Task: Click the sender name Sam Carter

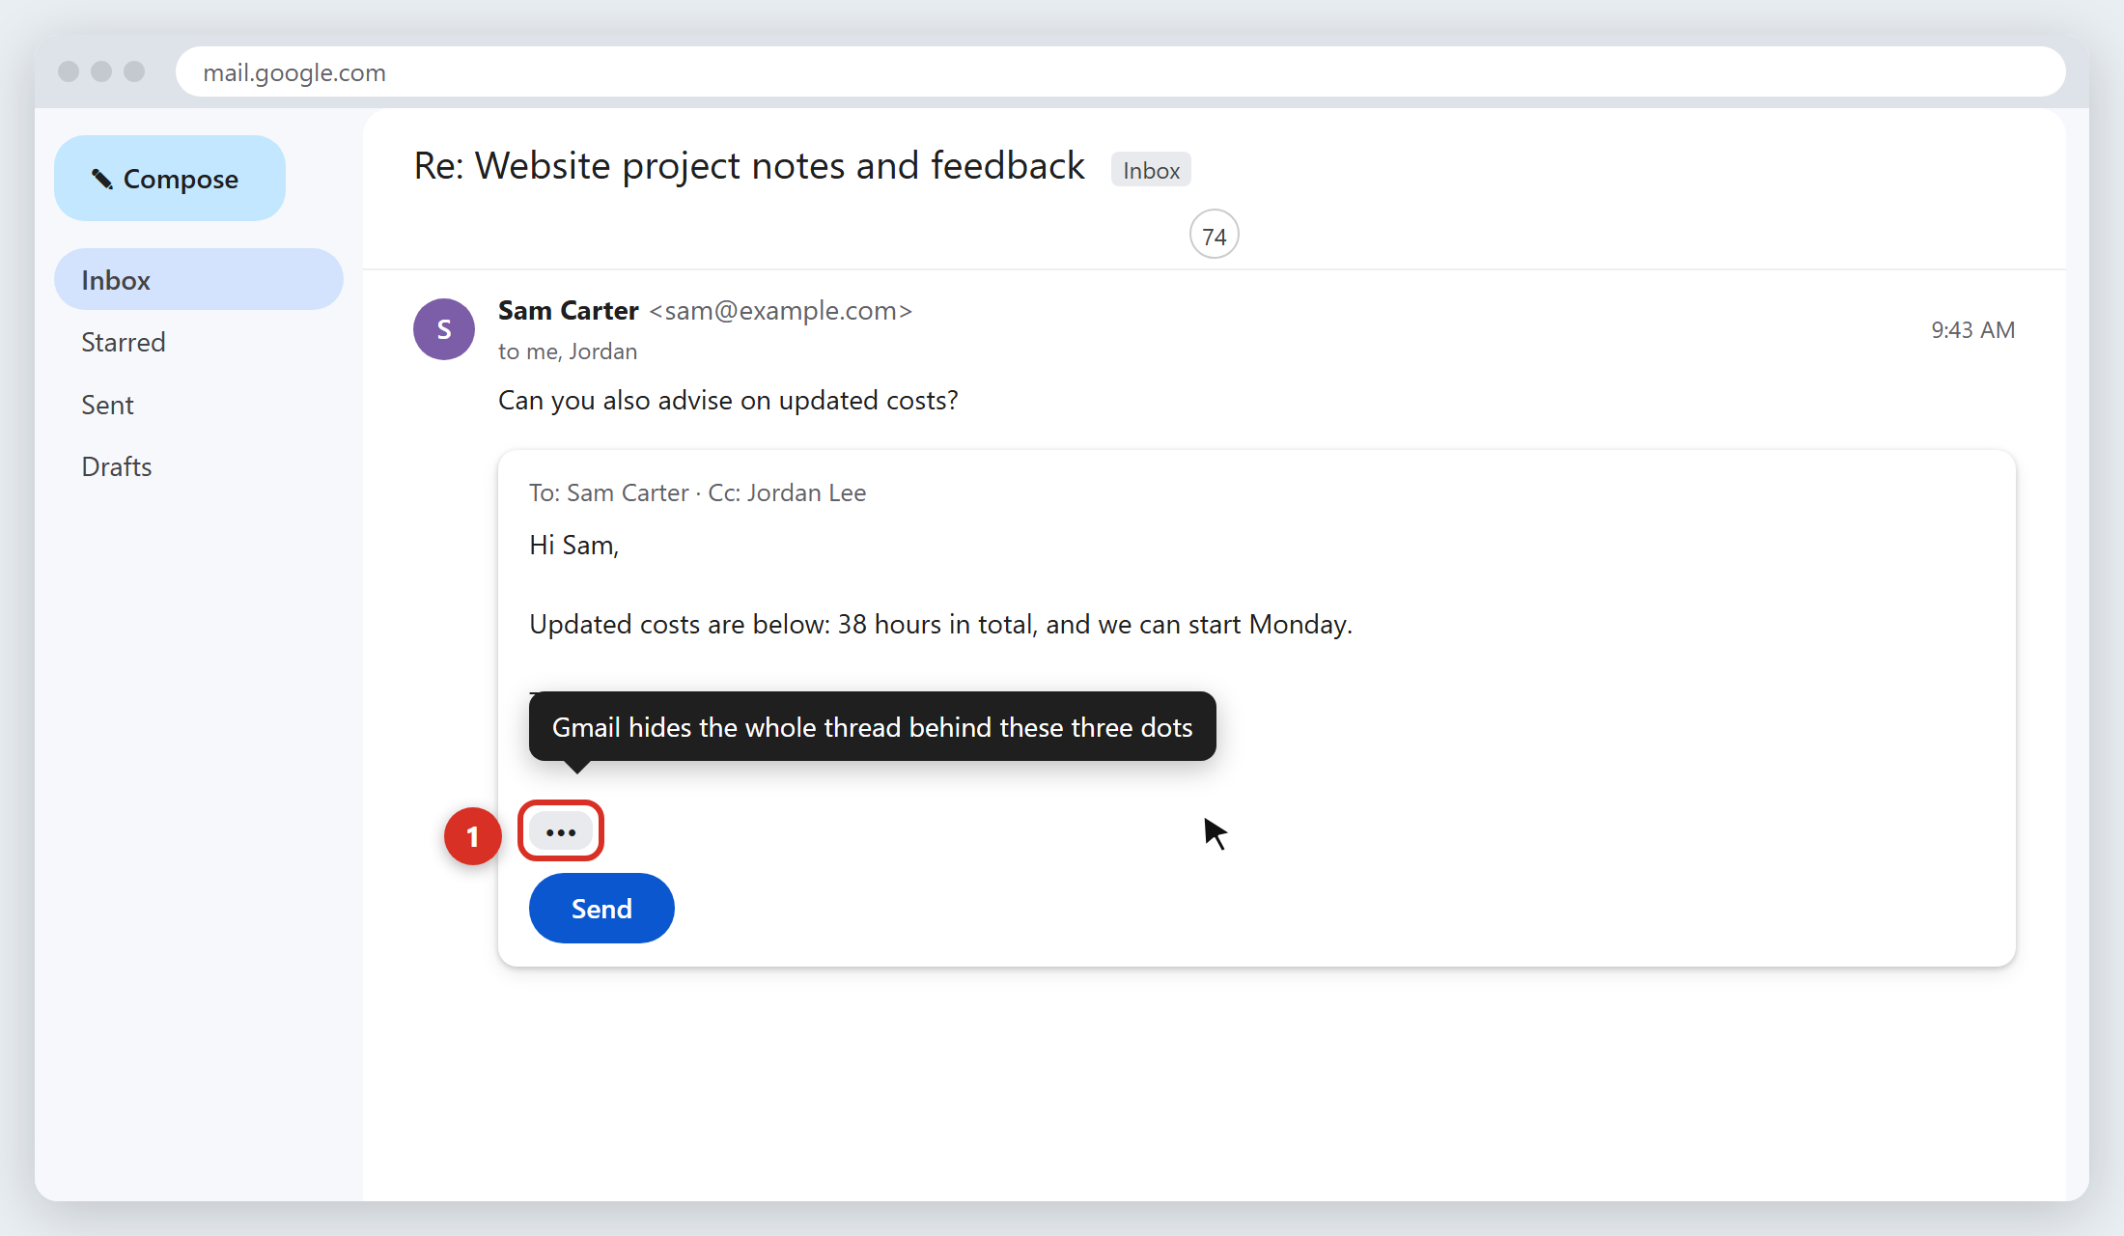Action: point(569,311)
